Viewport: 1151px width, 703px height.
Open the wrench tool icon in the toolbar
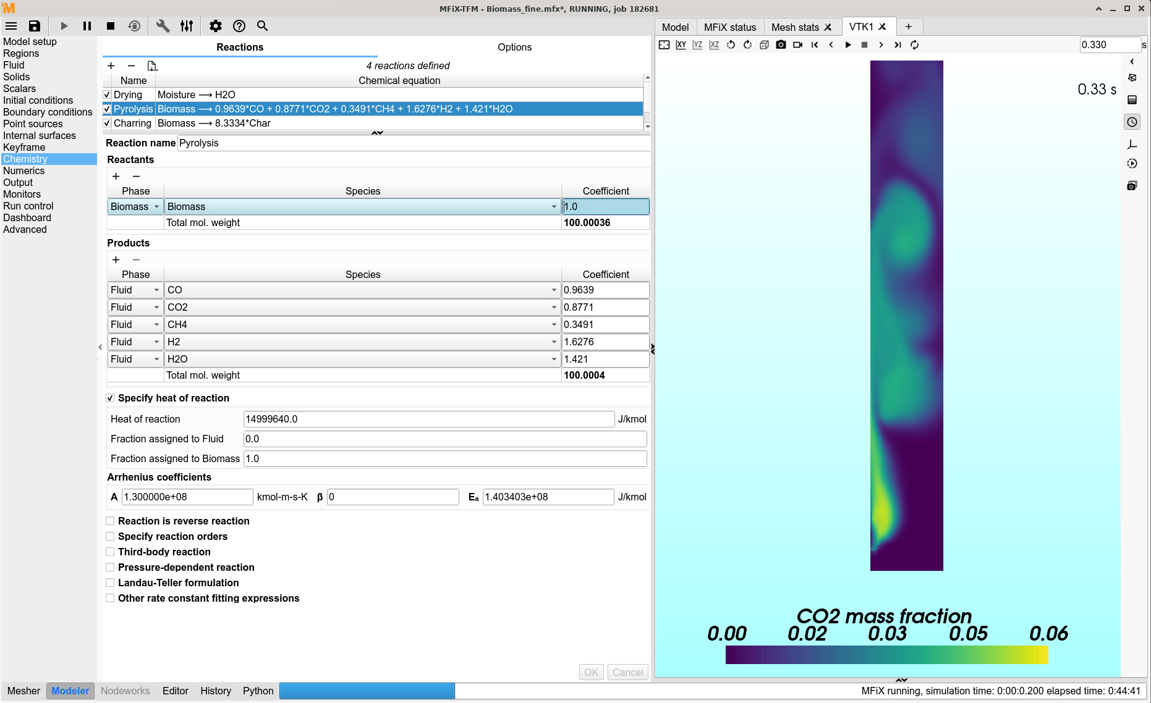163,26
